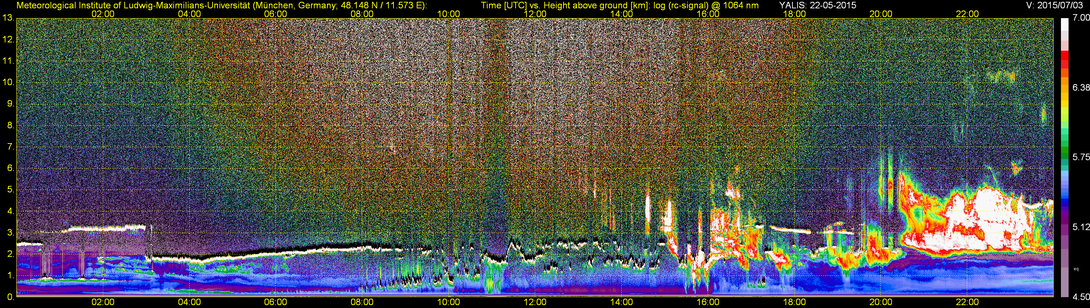Click the 18:00 label on the top time axis
The image size is (1090, 308).
point(794,14)
